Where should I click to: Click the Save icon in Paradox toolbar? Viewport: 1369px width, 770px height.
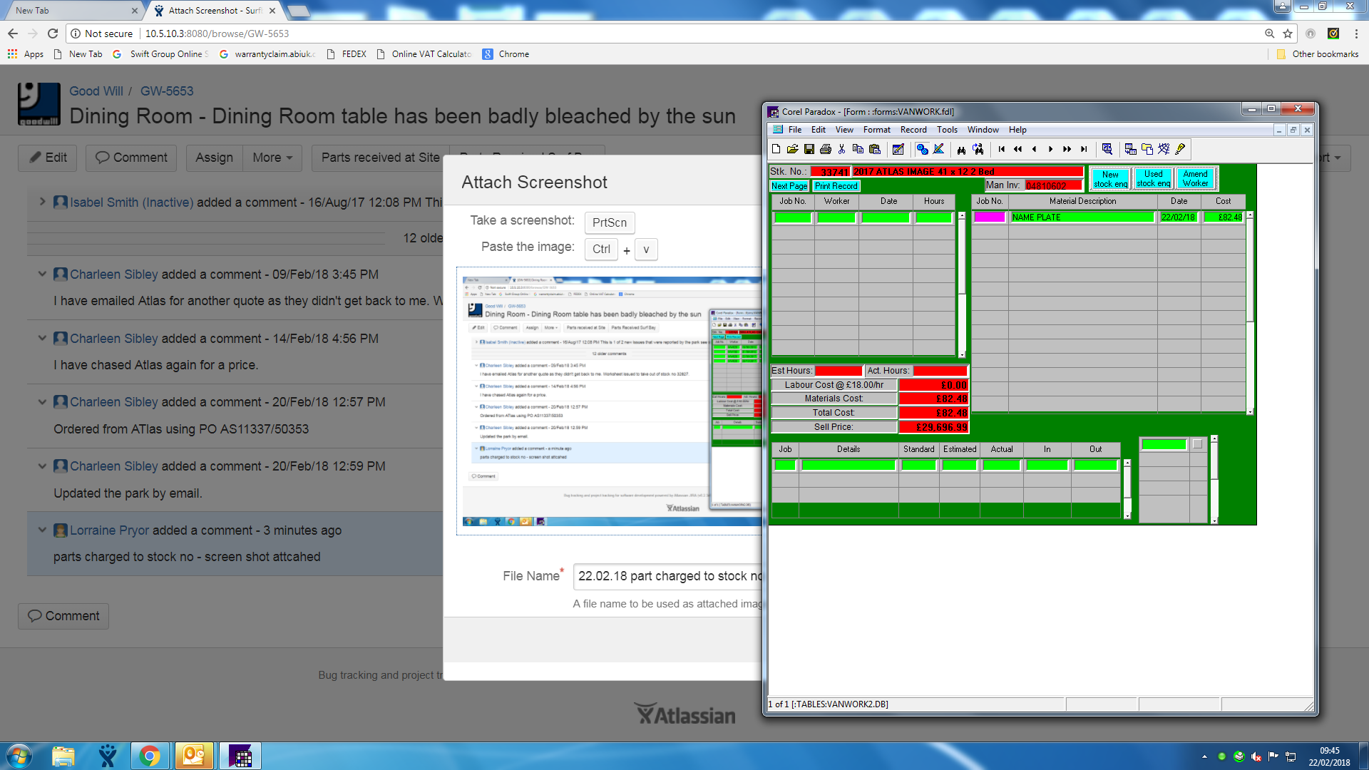click(x=809, y=149)
